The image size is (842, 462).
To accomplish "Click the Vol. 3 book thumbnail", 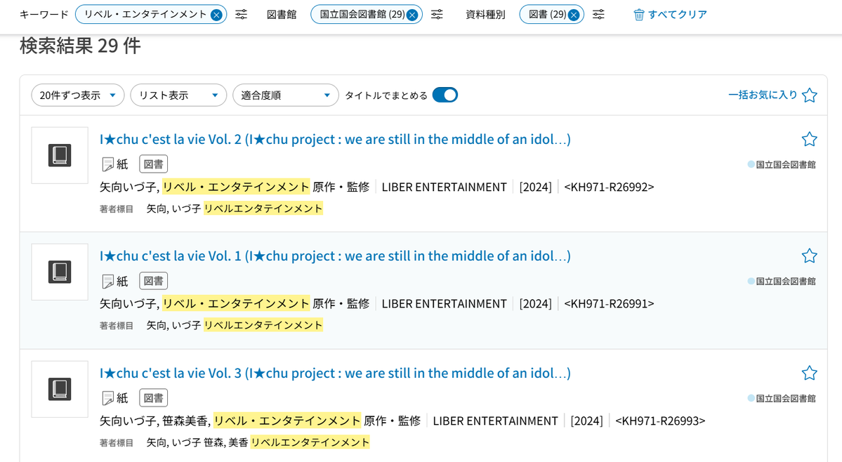I will point(60,389).
